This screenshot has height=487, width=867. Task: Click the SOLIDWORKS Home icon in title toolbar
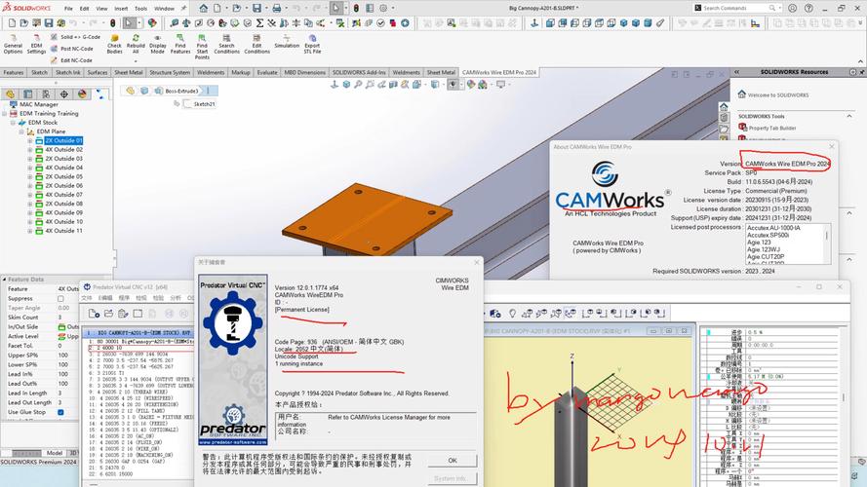point(204,8)
